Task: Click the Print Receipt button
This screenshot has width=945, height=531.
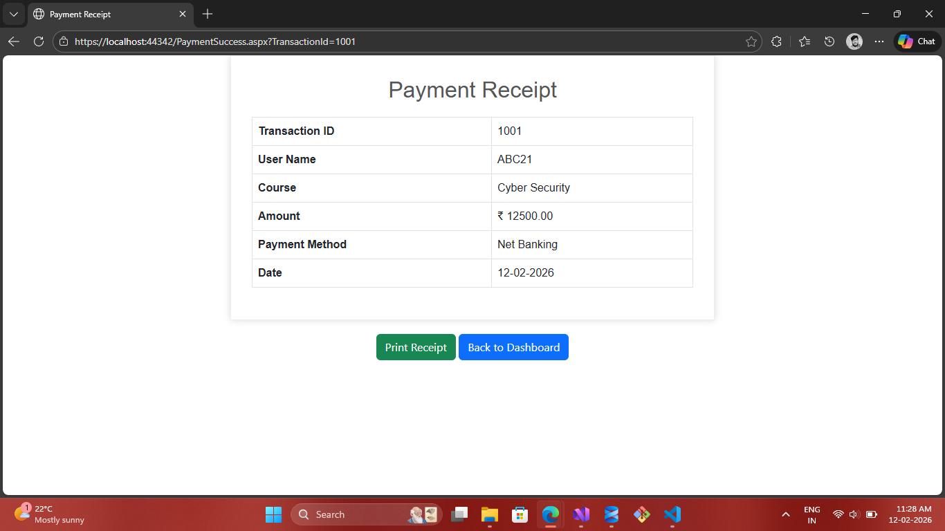Action: pos(416,347)
